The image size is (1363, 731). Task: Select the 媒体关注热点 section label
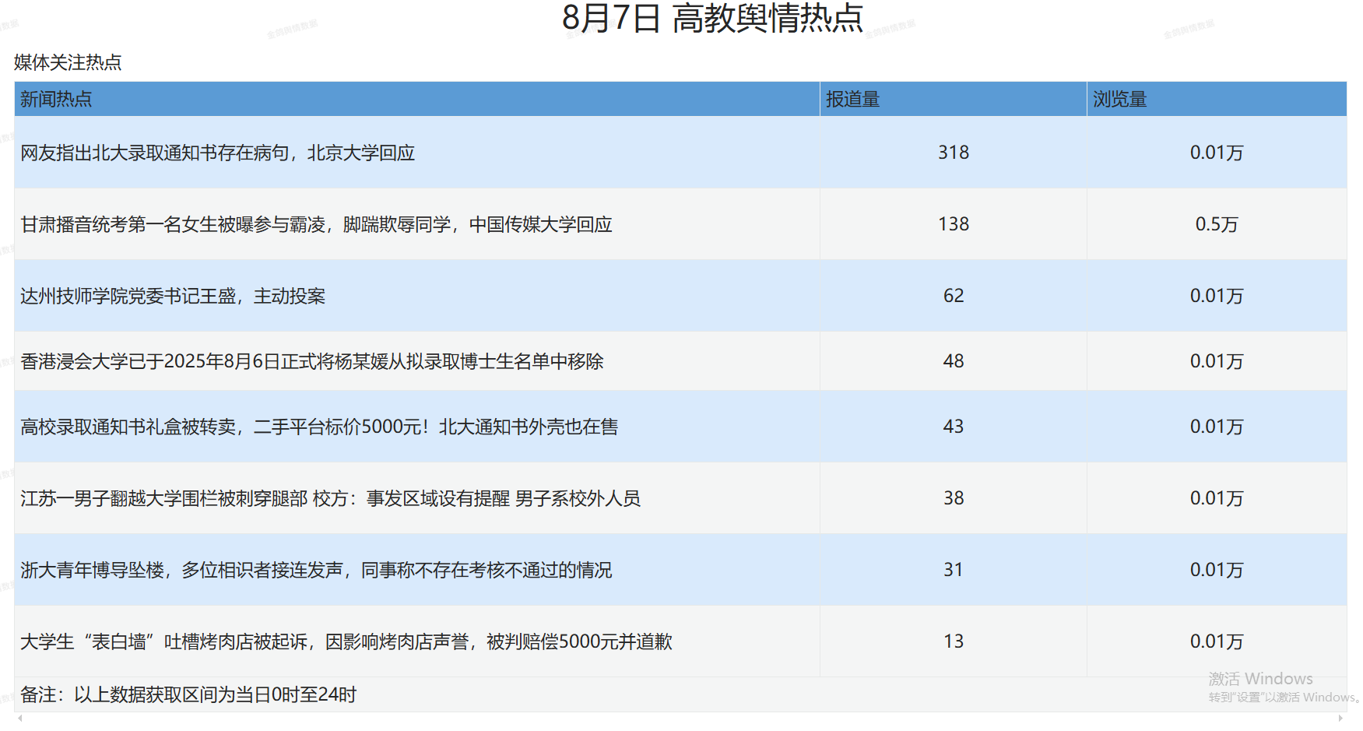69,62
